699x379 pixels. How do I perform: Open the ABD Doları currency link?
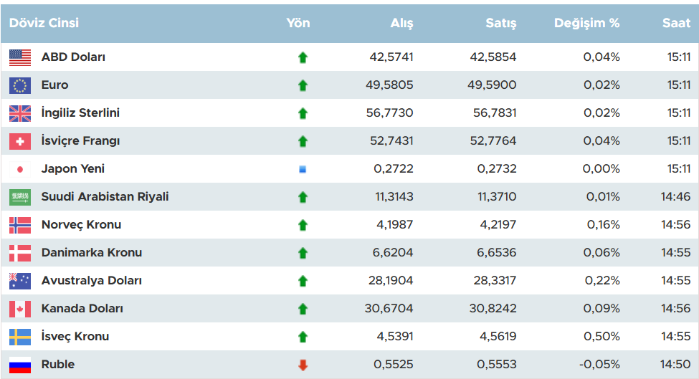[73, 57]
